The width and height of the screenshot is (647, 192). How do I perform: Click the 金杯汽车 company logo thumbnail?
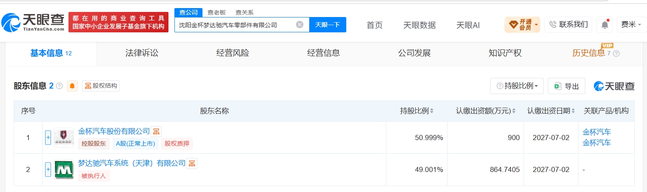(64, 138)
